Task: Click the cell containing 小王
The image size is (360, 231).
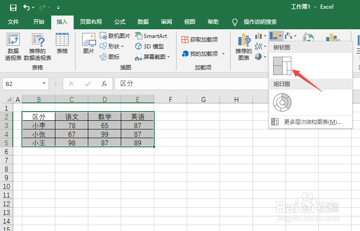Action: 39,143
